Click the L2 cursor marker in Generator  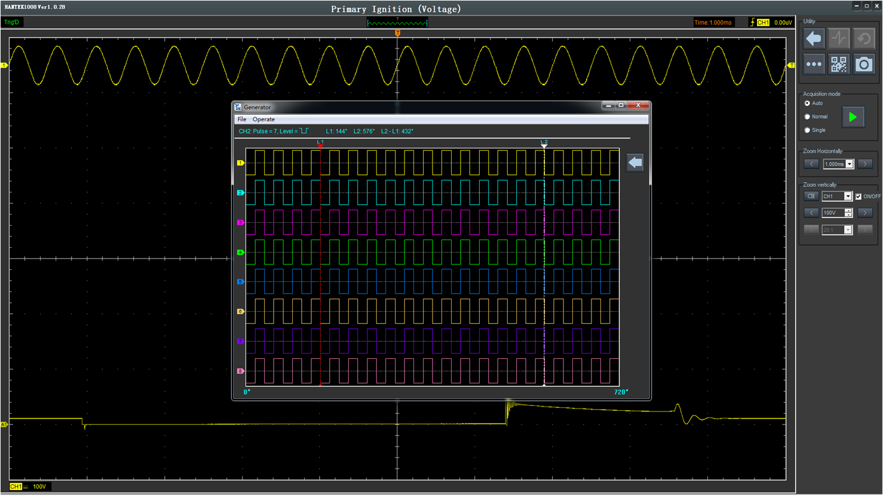(x=544, y=144)
